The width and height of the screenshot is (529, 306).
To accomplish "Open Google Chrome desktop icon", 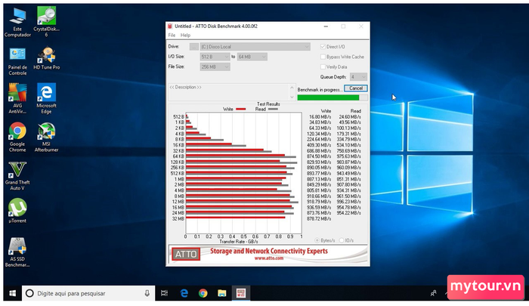I will click(17, 138).
